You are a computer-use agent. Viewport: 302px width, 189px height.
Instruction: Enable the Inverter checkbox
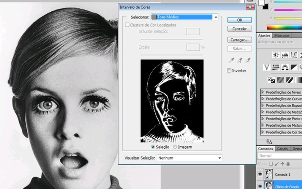[229, 70]
